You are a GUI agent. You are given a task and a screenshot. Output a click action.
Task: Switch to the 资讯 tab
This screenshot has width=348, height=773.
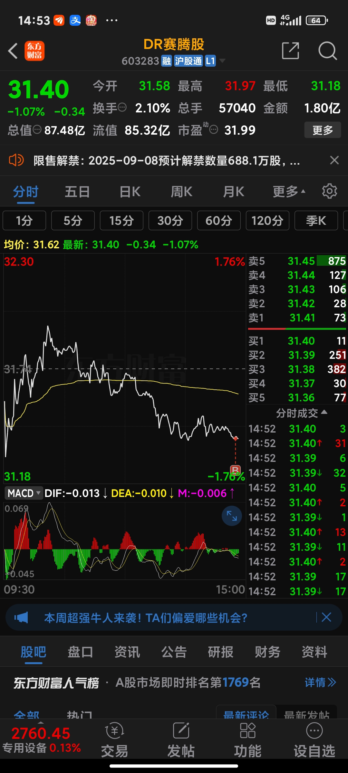pyautogui.click(x=127, y=652)
